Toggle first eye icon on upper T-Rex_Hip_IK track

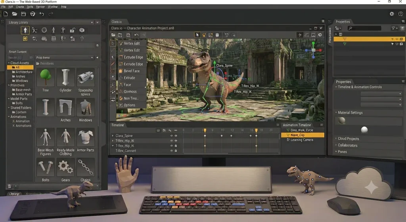[x=171, y=141]
